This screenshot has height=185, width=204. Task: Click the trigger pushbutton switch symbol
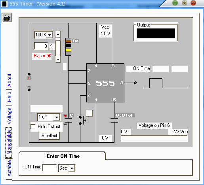[83, 120]
